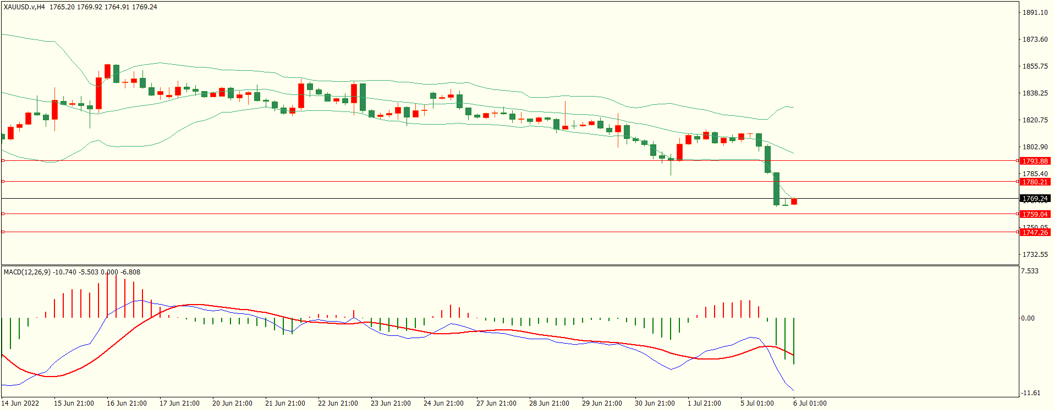Click the 29 Jun 21:00 time label
This screenshot has height=410, width=1054.
pos(602,403)
